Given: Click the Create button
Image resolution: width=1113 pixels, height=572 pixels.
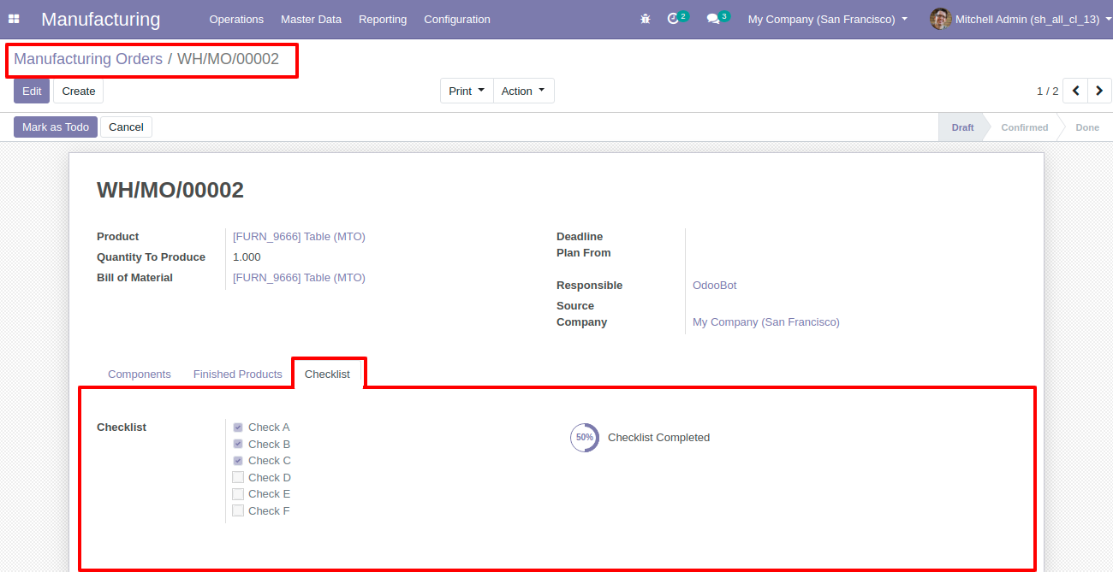Looking at the screenshot, I should (79, 91).
